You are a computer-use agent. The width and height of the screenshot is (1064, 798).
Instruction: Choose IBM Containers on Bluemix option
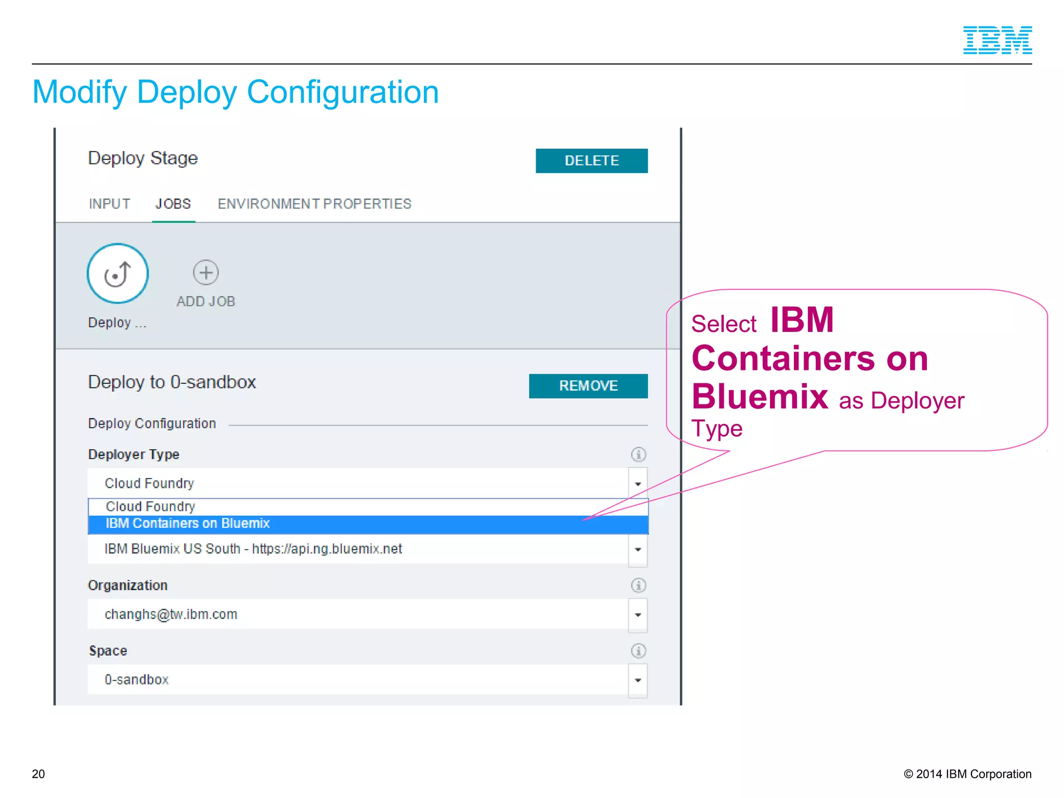point(368,524)
